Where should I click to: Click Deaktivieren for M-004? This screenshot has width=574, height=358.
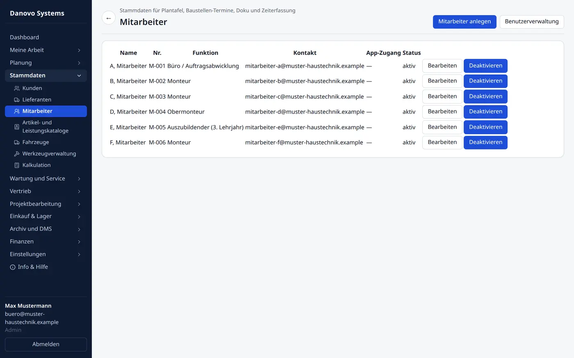tap(485, 112)
